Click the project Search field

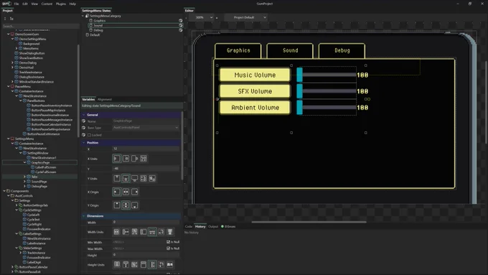(x=40, y=26)
